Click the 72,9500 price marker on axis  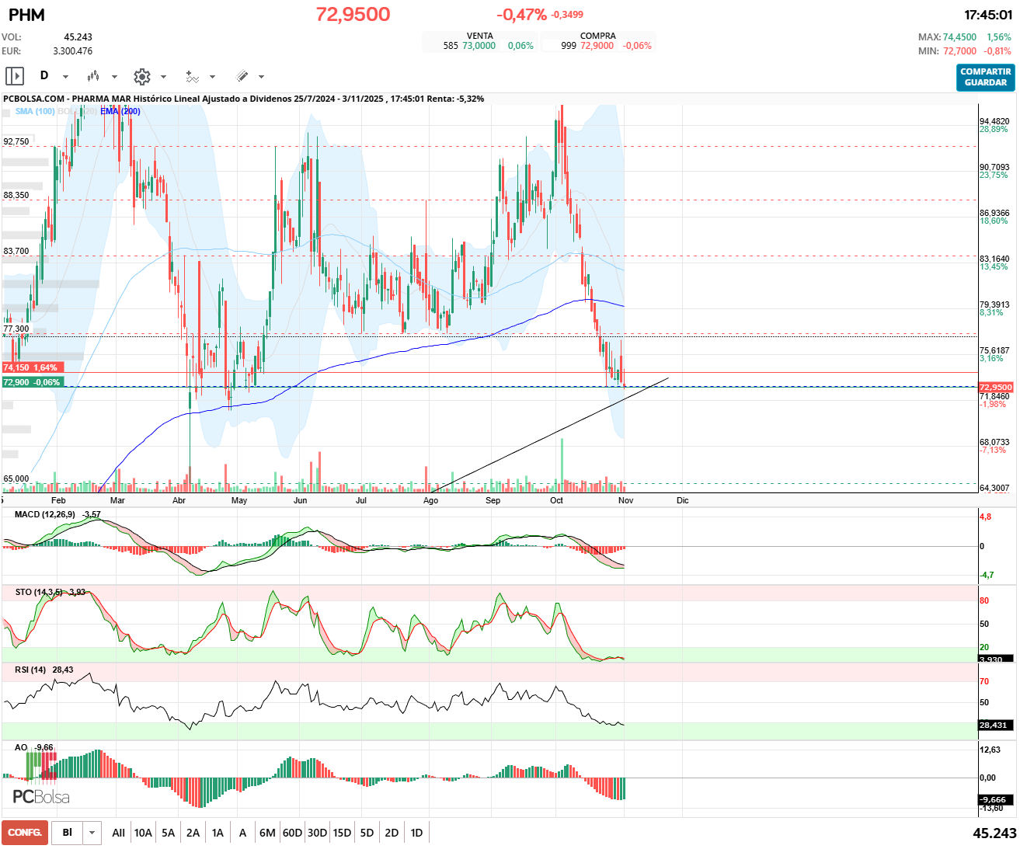(995, 387)
